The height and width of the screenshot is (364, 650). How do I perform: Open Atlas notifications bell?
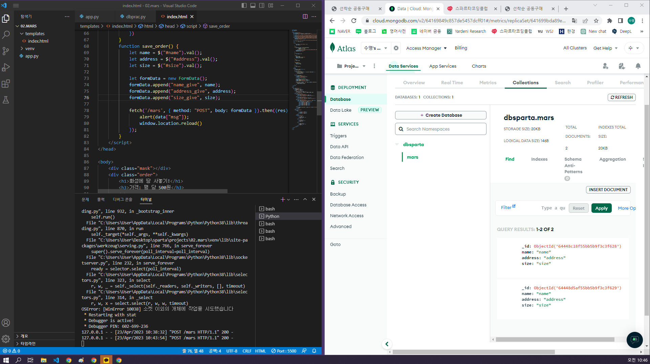point(638,66)
